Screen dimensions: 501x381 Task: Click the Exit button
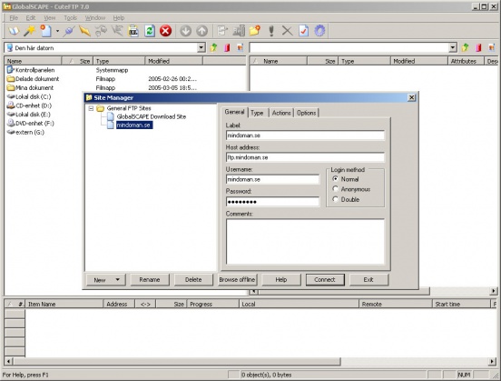pos(368,279)
